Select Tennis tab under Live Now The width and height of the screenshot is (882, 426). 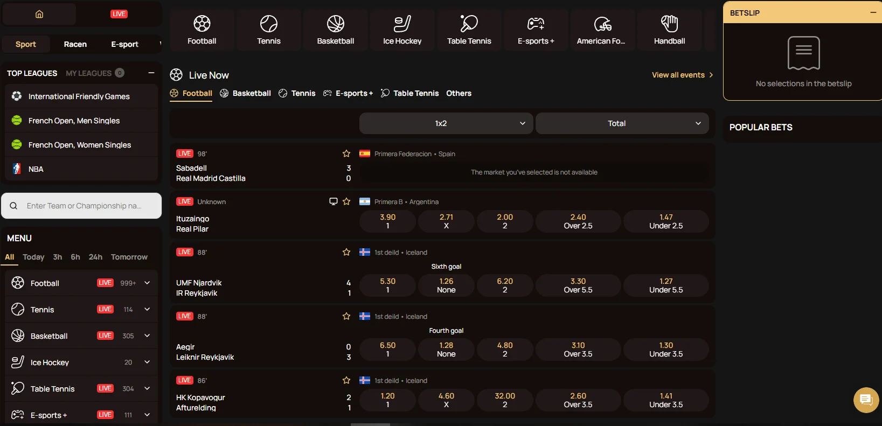click(297, 93)
